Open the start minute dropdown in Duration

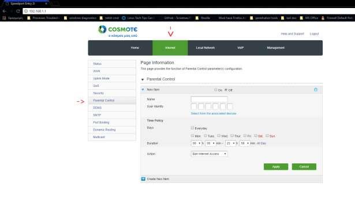pyautogui.click(x=210, y=143)
